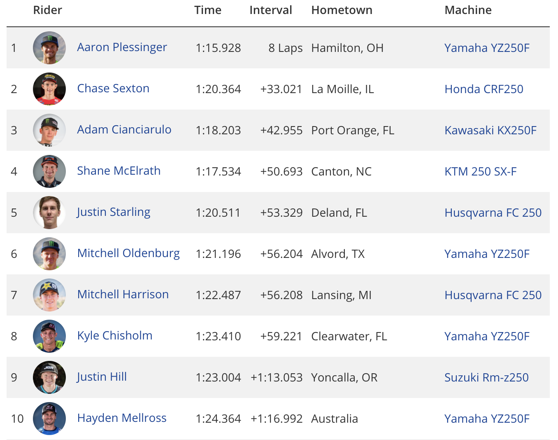Screen dimensions: 558x440
Task: Click Mitchell Oldenburg's avatar image
Action: click(49, 254)
